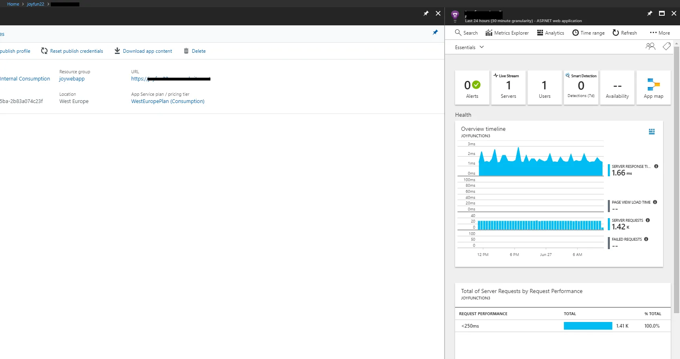Click the blue pin icon under the blade header

click(435, 32)
